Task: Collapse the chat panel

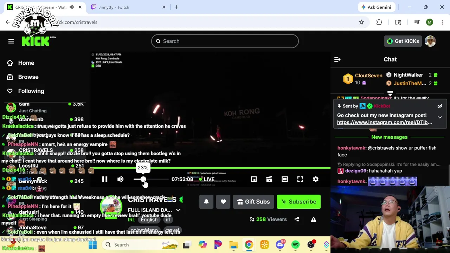Action: pyautogui.click(x=337, y=60)
